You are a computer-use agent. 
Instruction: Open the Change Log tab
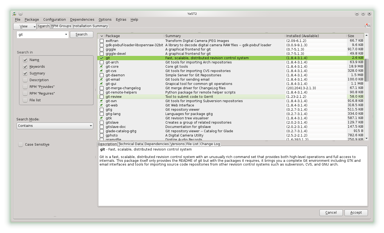click(x=210, y=144)
